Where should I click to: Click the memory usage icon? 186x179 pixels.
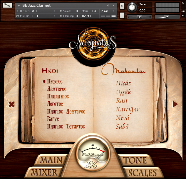[61, 16]
